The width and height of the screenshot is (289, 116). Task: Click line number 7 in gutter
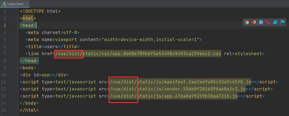coord(5,54)
